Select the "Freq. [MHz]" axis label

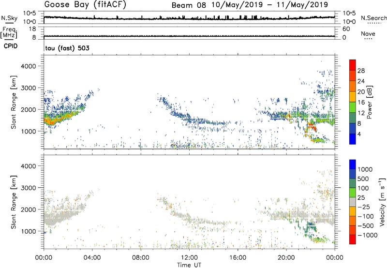coord(9,32)
